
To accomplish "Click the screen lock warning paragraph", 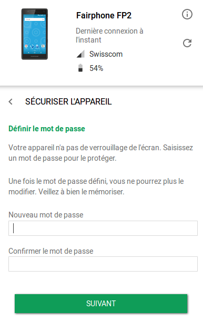I will pyautogui.click(x=101, y=153).
